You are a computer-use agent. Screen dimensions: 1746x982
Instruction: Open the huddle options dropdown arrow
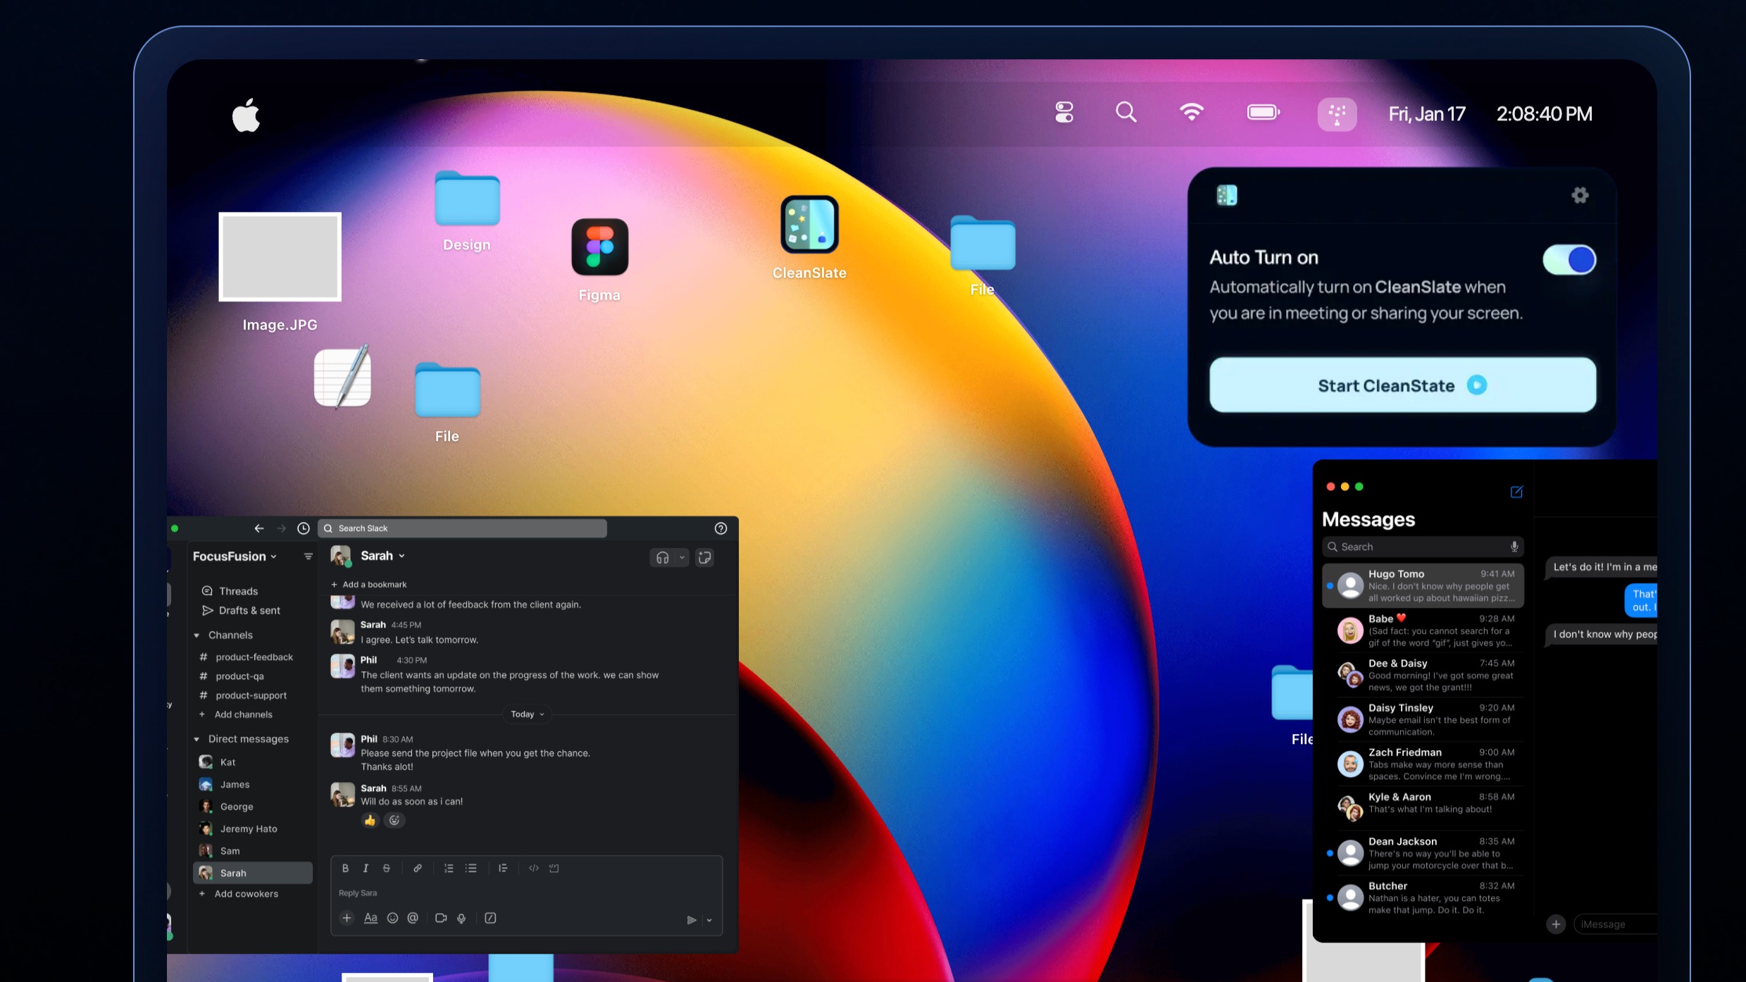pyautogui.click(x=682, y=558)
